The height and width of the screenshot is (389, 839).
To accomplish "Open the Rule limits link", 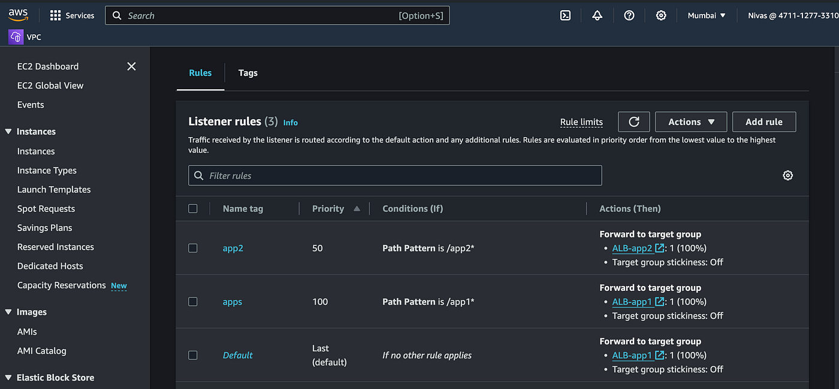I will pyautogui.click(x=581, y=122).
